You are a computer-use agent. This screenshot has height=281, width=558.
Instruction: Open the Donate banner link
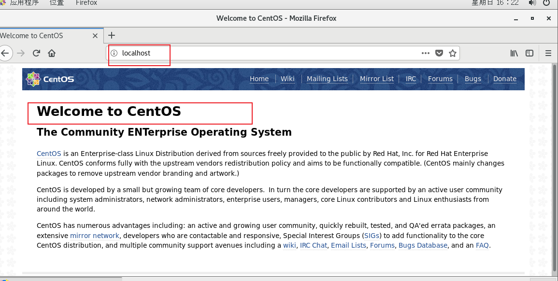(x=505, y=79)
